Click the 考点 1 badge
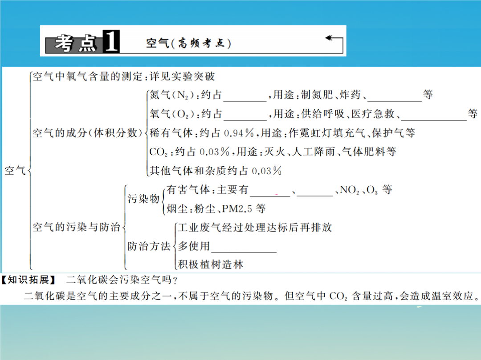The height and width of the screenshot is (360, 481). pos(82,42)
